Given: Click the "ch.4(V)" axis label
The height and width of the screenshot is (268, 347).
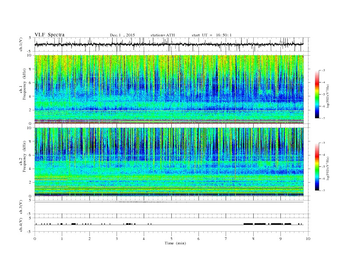Looking at the screenshot, I should point(21,225).
